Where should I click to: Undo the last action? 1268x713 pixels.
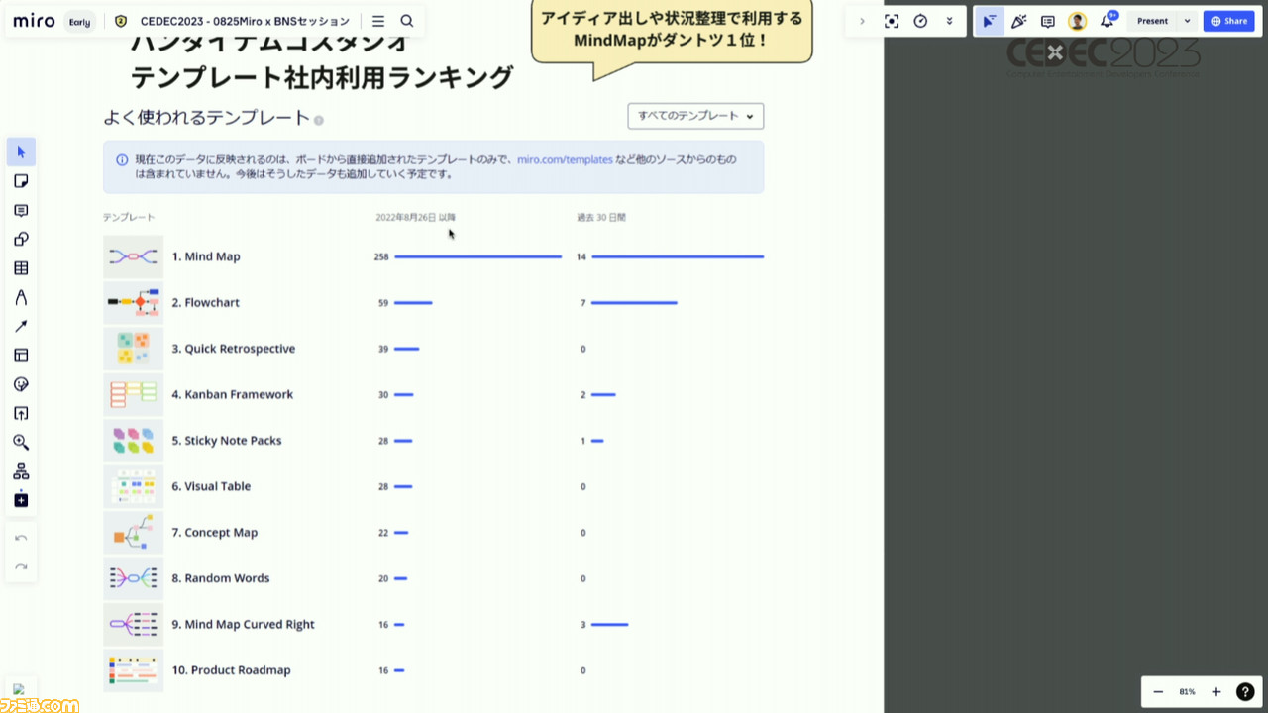click(21, 538)
